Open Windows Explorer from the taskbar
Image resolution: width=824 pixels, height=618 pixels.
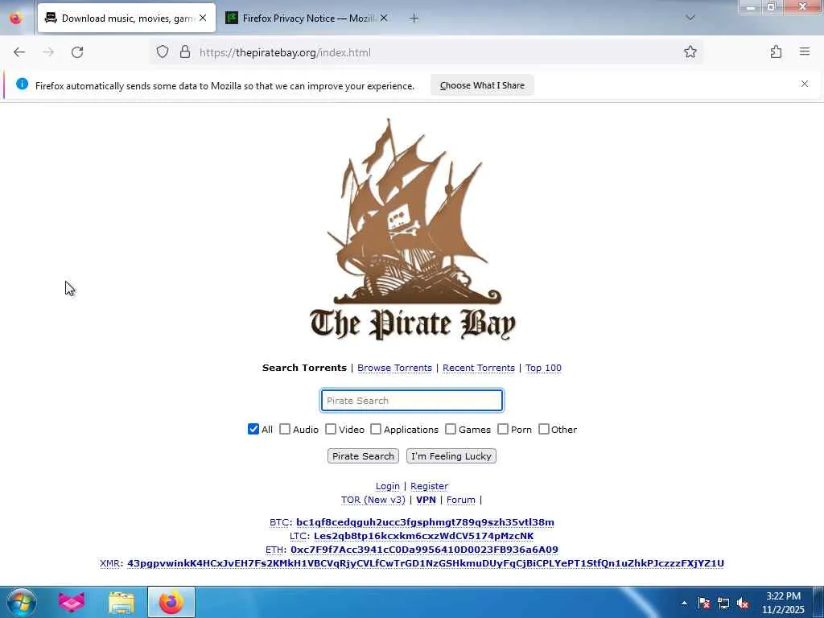tap(122, 602)
